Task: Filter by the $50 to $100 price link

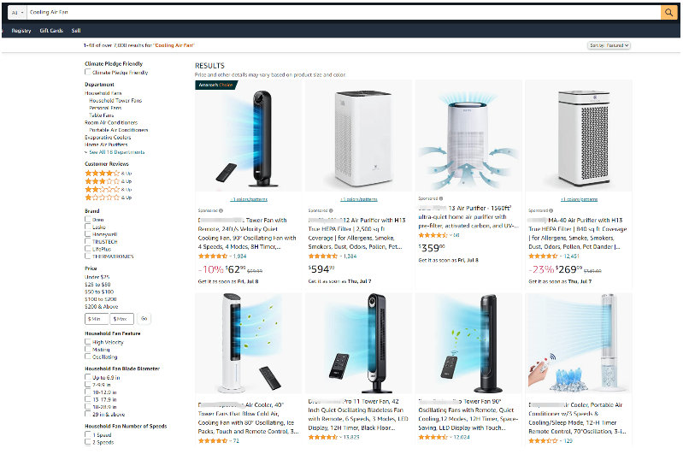Action: pyautogui.click(x=99, y=292)
